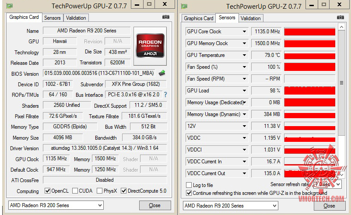Click the GPU Load red graph bar
This screenshot has height=215, width=351.
(x=310, y=91)
